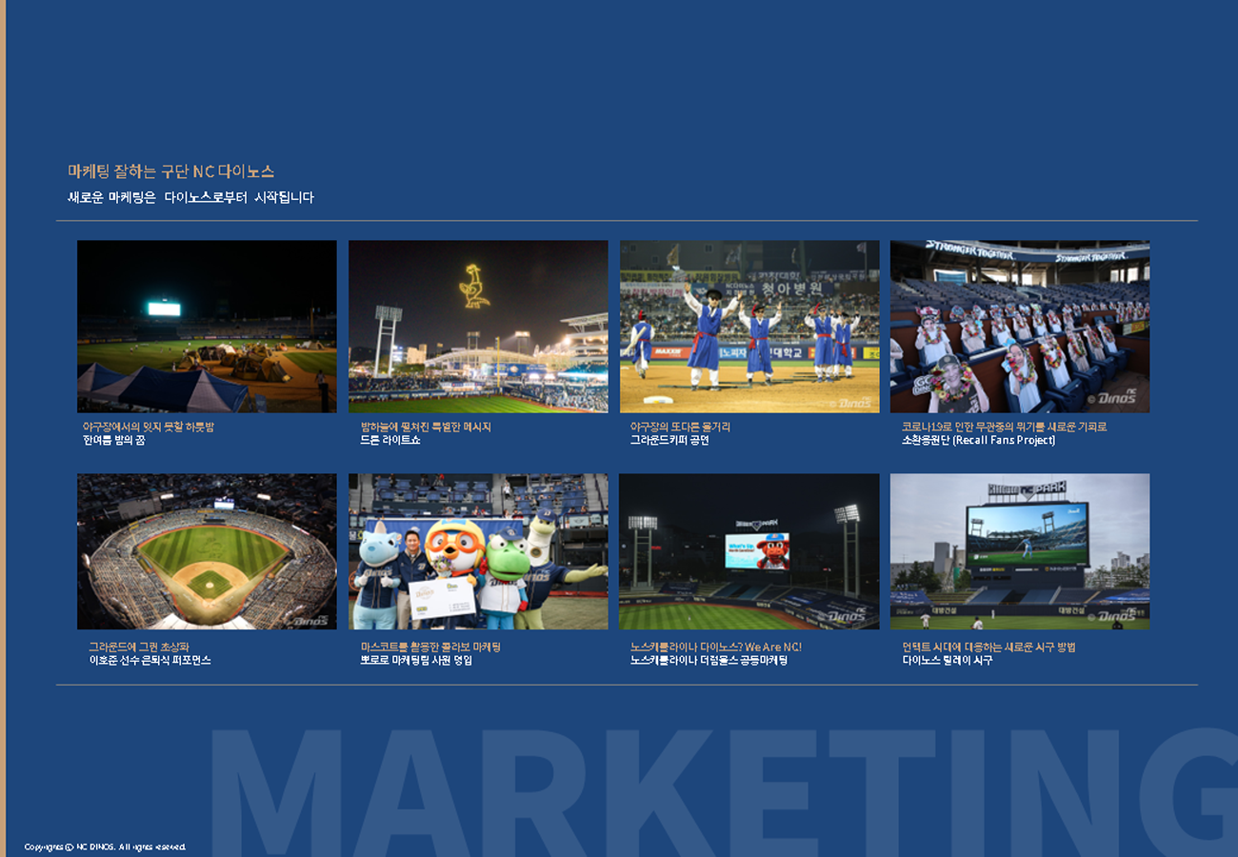
Task: Select the '그라운드키퍼 공연' caption
Action: (669, 441)
